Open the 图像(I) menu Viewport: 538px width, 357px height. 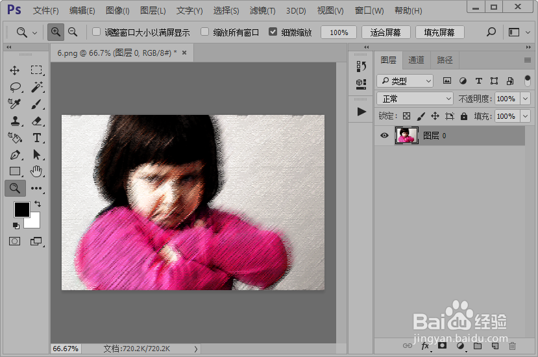pos(117,10)
